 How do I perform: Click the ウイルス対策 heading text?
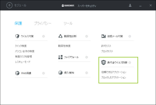point(27,36)
